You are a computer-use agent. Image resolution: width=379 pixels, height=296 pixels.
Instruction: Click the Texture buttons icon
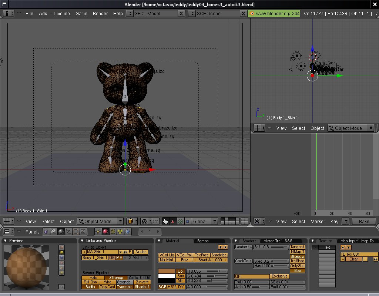click(x=113, y=232)
